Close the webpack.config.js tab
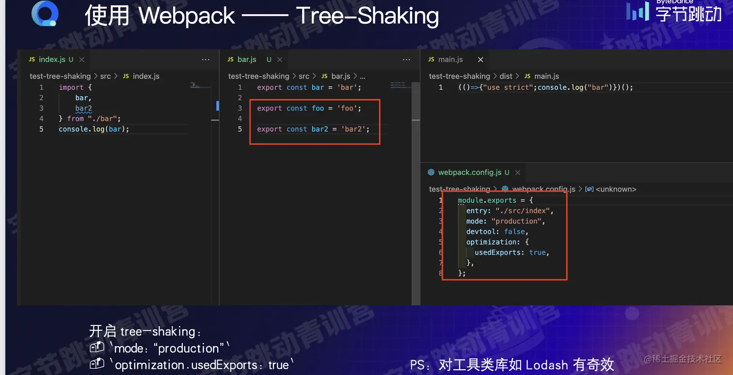The height and width of the screenshot is (375, 733). pos(518,172)
